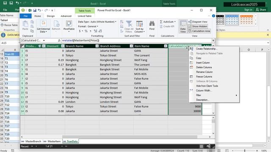Apply currency format with the dollar button
The height and width of the screenshot is (152, 271).
coord(80,31)
